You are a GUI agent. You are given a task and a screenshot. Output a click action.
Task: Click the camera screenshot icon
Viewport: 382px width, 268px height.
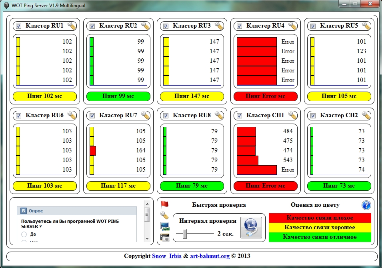click(165, 237)
